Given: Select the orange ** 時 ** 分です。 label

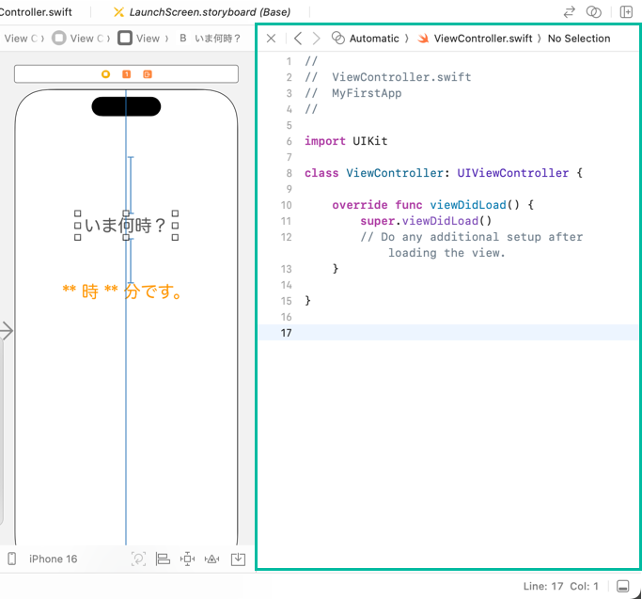Looking at the screenshot, I should pyautogui.click(x=122, y=292).
